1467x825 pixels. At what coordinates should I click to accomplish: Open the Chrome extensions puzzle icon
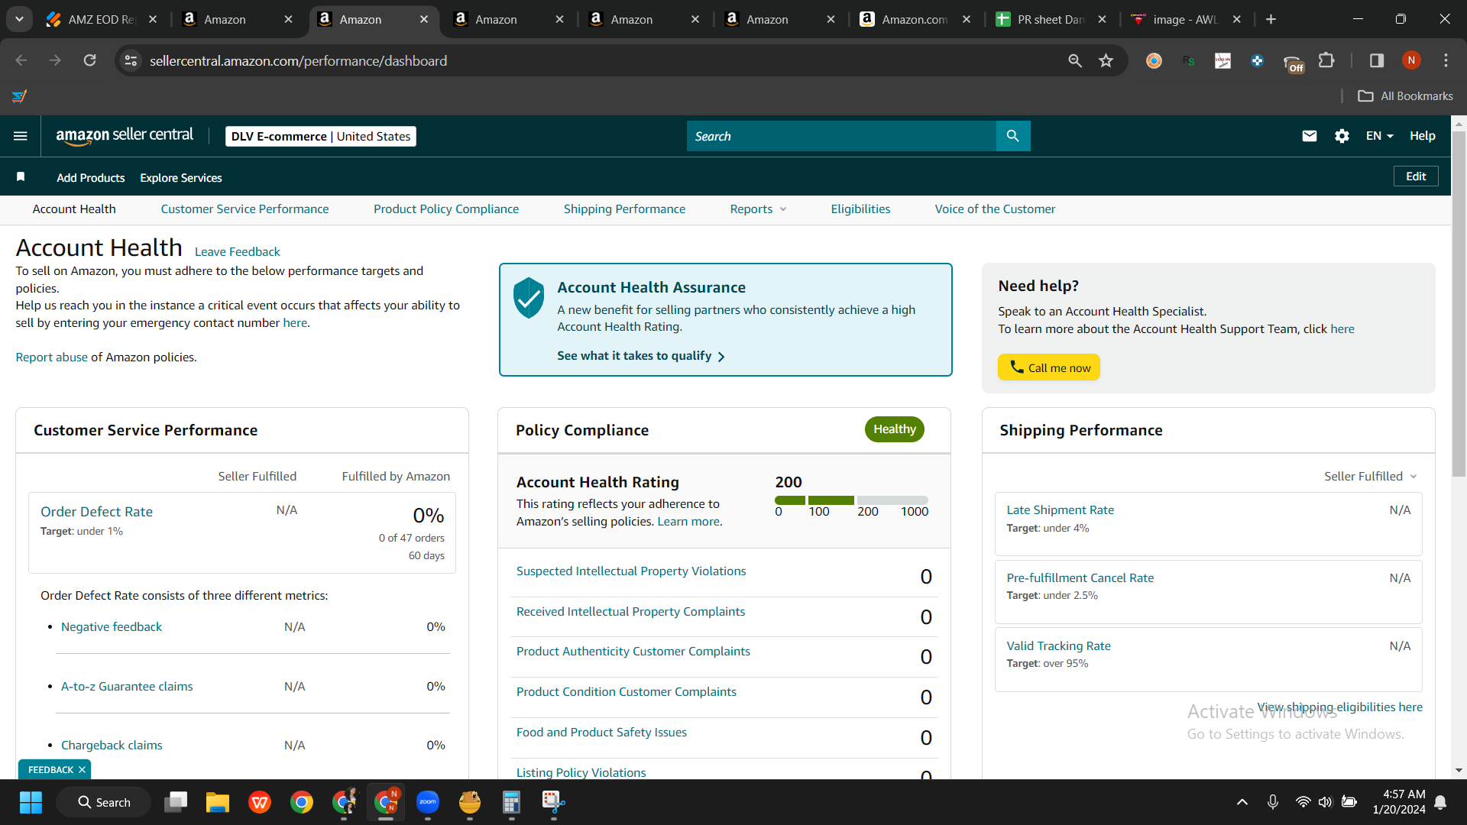(x=1326, y=60)
